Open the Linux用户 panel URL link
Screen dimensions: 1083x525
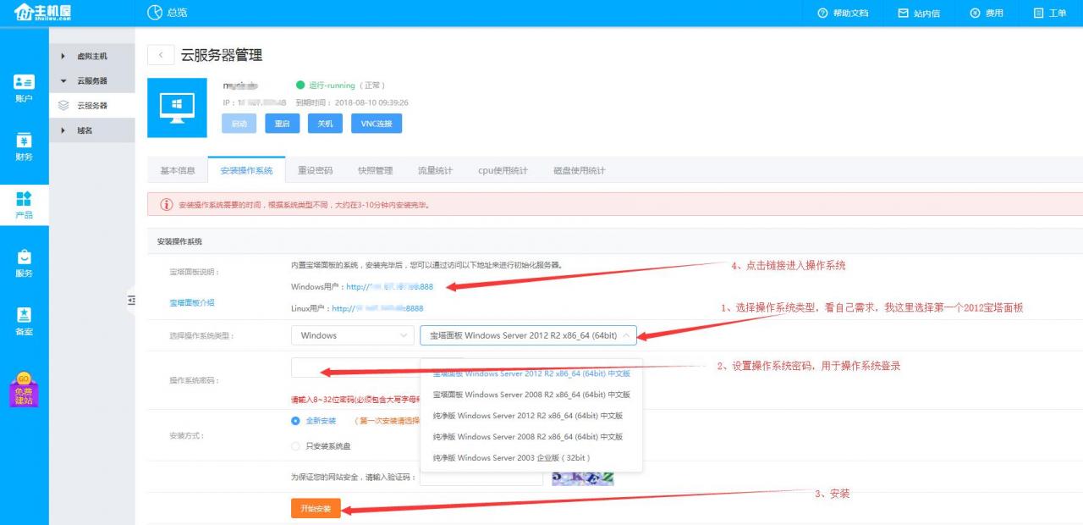(377, 309)
